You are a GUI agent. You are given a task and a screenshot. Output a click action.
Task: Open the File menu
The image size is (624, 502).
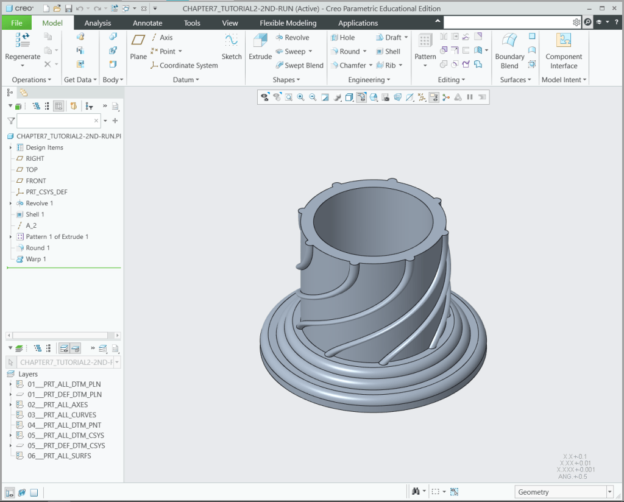(x=16, y=23)
